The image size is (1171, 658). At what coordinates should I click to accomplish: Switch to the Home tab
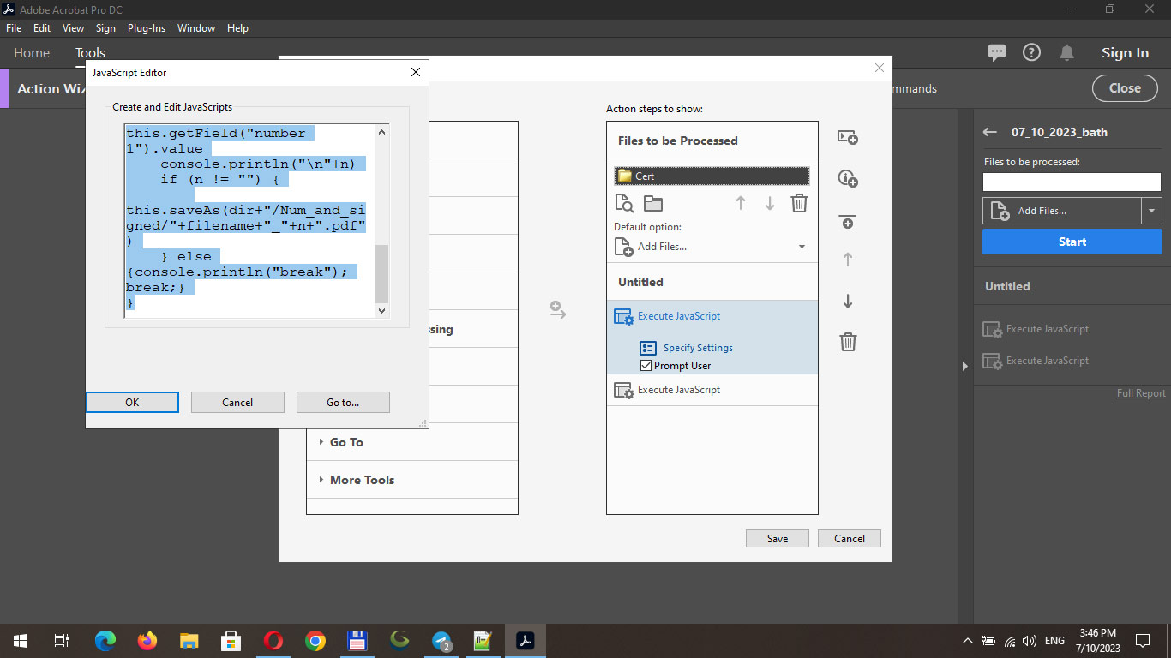coord(32,53)
